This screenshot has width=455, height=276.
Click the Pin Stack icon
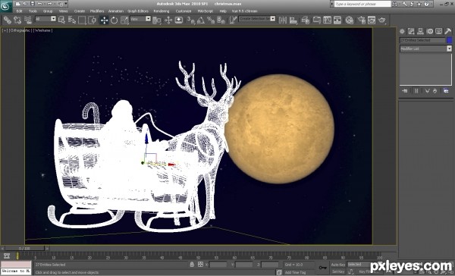405,91
